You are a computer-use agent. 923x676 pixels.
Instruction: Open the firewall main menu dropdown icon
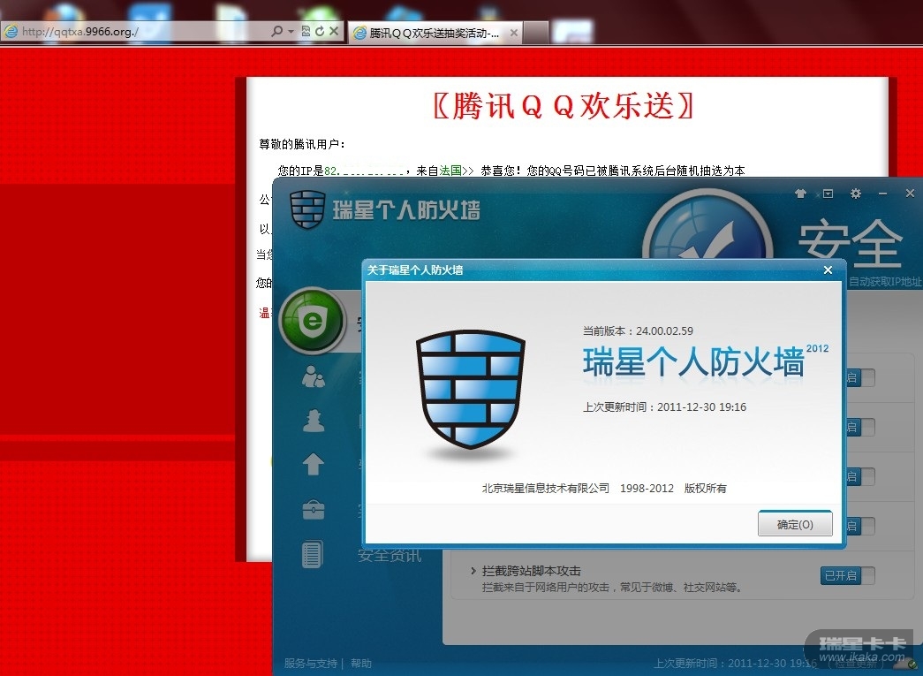tap(828, 194)
